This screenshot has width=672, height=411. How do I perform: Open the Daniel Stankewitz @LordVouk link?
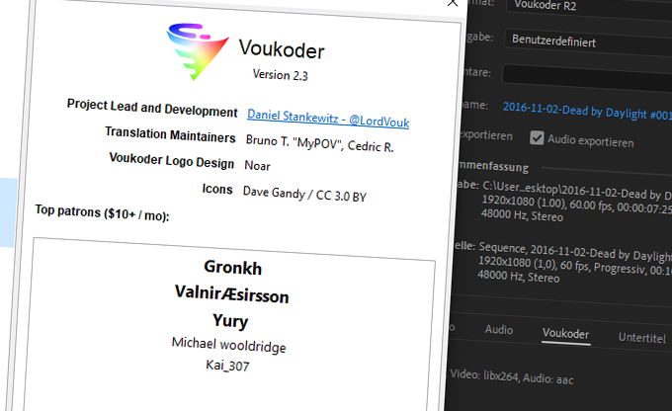point(328,119)
